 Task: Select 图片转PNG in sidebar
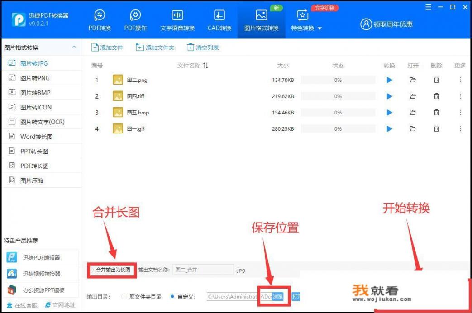pyautogui.click(x=42, y=78)
